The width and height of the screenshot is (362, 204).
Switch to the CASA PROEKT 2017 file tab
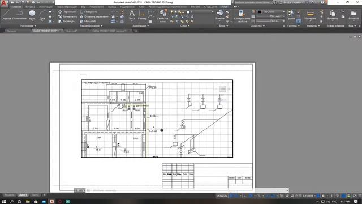point(46,31)
